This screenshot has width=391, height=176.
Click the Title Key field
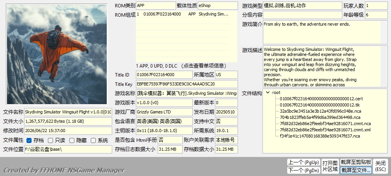tap(187, 84)
